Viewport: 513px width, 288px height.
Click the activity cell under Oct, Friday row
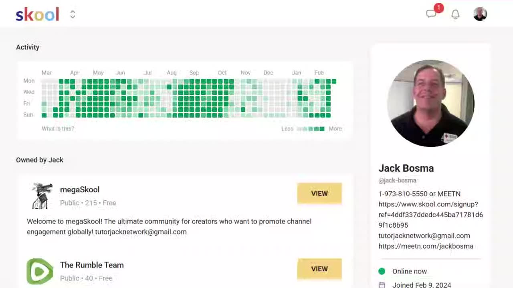pos(220,104)
